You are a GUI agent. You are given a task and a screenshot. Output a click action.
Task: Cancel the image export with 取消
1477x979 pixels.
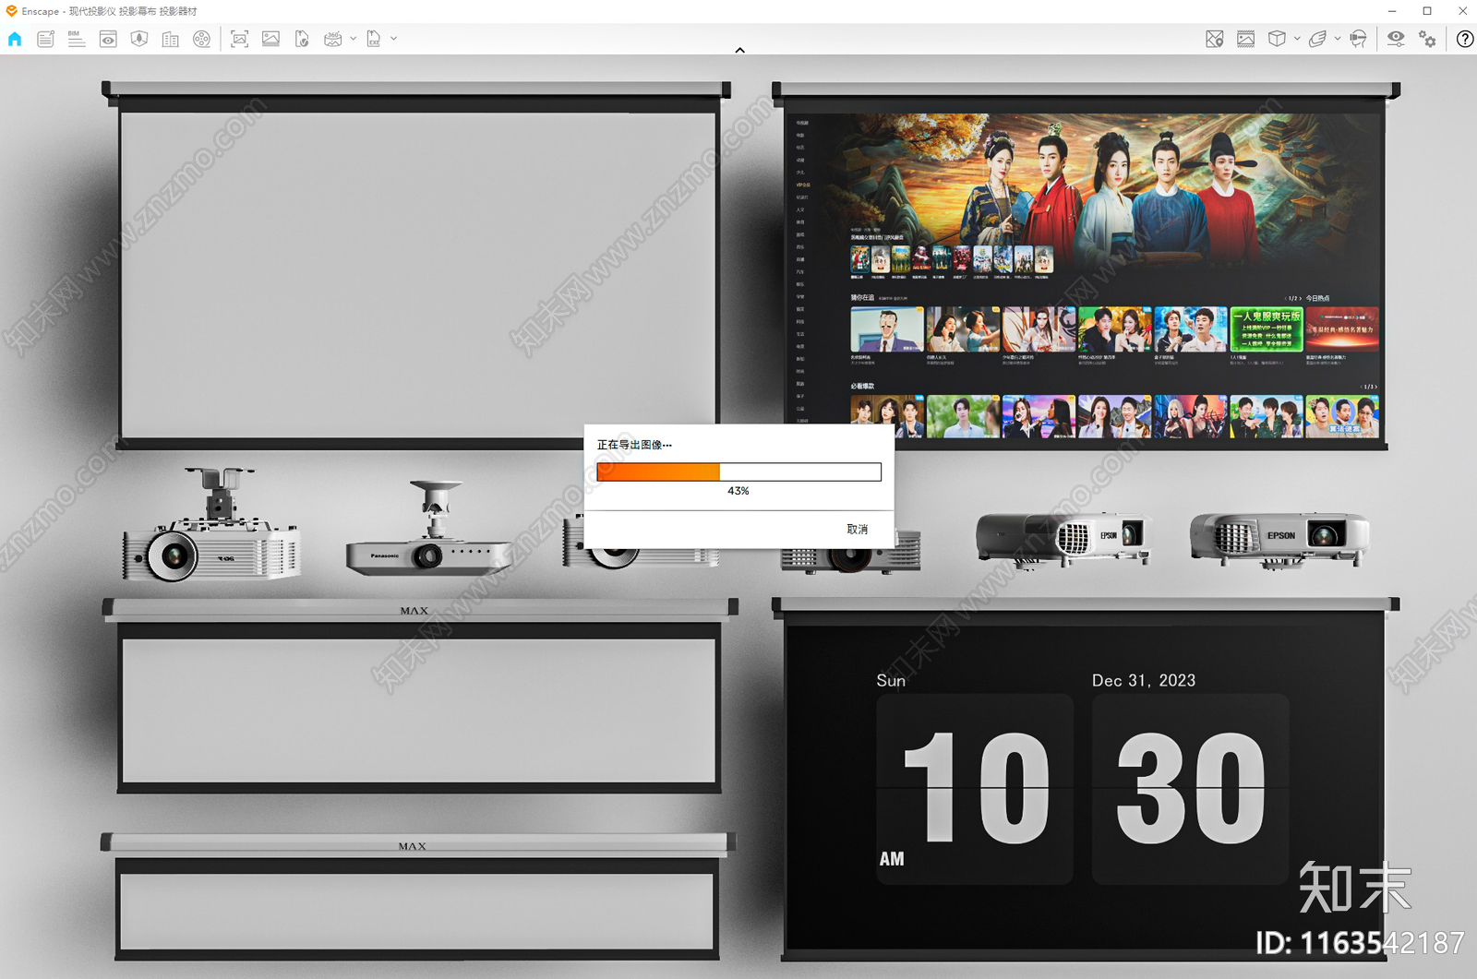click(858, 530)
